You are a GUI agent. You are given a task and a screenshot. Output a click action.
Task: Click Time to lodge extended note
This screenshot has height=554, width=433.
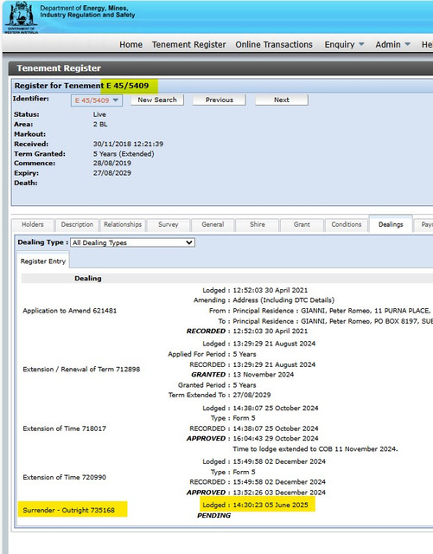point(315,449)
